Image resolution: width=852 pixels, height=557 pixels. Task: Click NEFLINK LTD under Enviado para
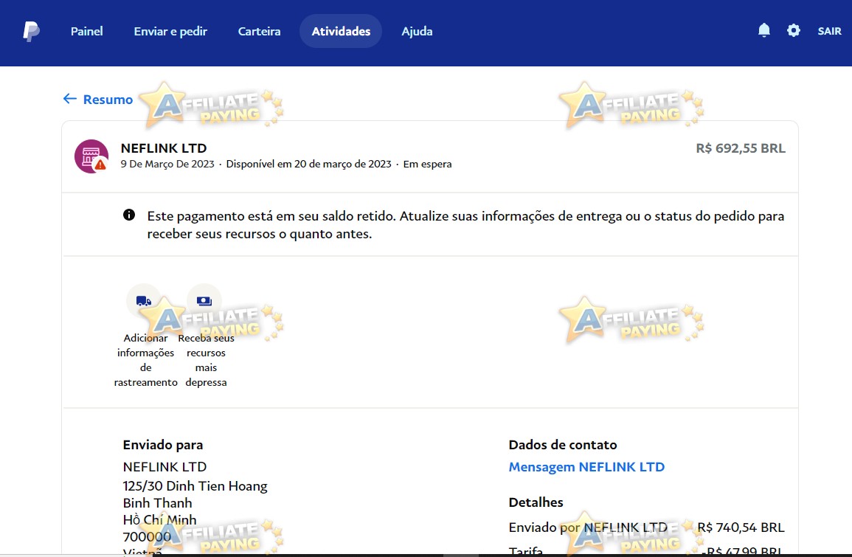click(x=164, y=467)
